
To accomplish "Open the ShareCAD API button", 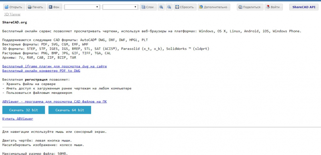I will coord(304,7).
